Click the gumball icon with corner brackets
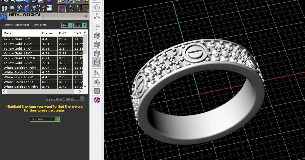 [70, 8]
